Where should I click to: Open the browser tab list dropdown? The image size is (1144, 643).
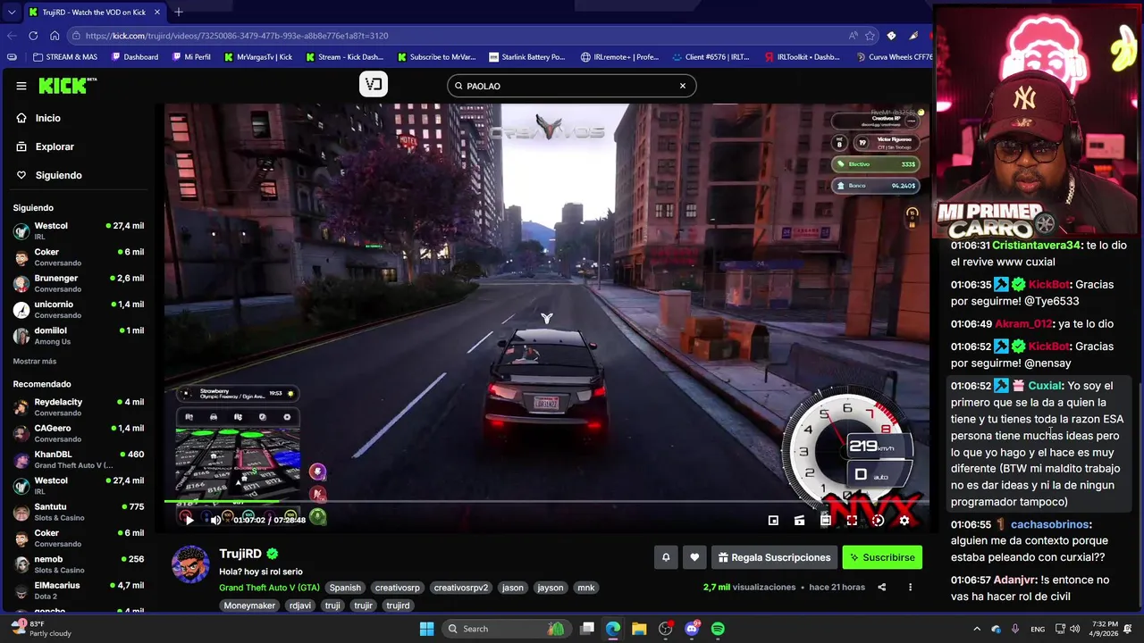click(x=12, y=12)
